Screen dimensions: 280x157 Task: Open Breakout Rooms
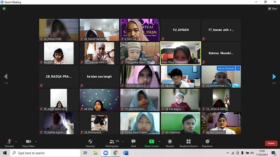pos(189,143)
